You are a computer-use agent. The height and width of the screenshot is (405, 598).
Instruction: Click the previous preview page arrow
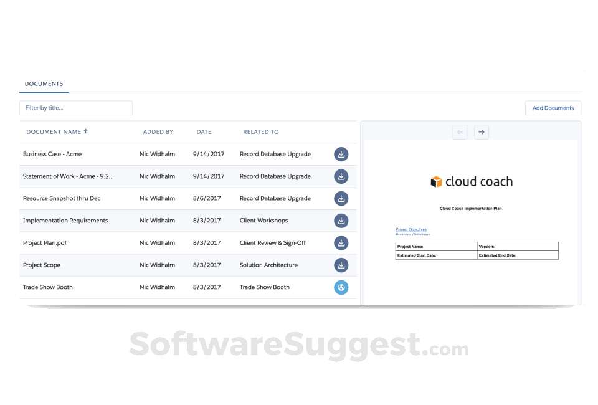460,131
